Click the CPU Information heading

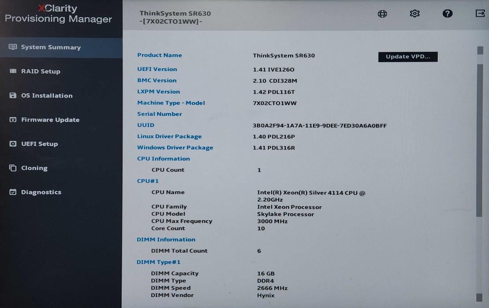coord(163,159)
